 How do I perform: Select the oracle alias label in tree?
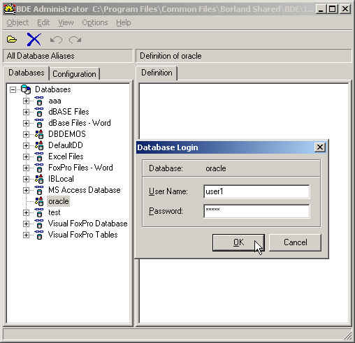59,201
